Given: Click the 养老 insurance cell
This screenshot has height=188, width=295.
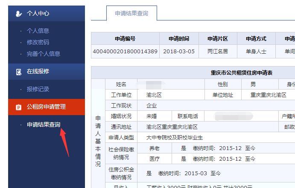Looking at the screenshot, I should pos(155,148).
